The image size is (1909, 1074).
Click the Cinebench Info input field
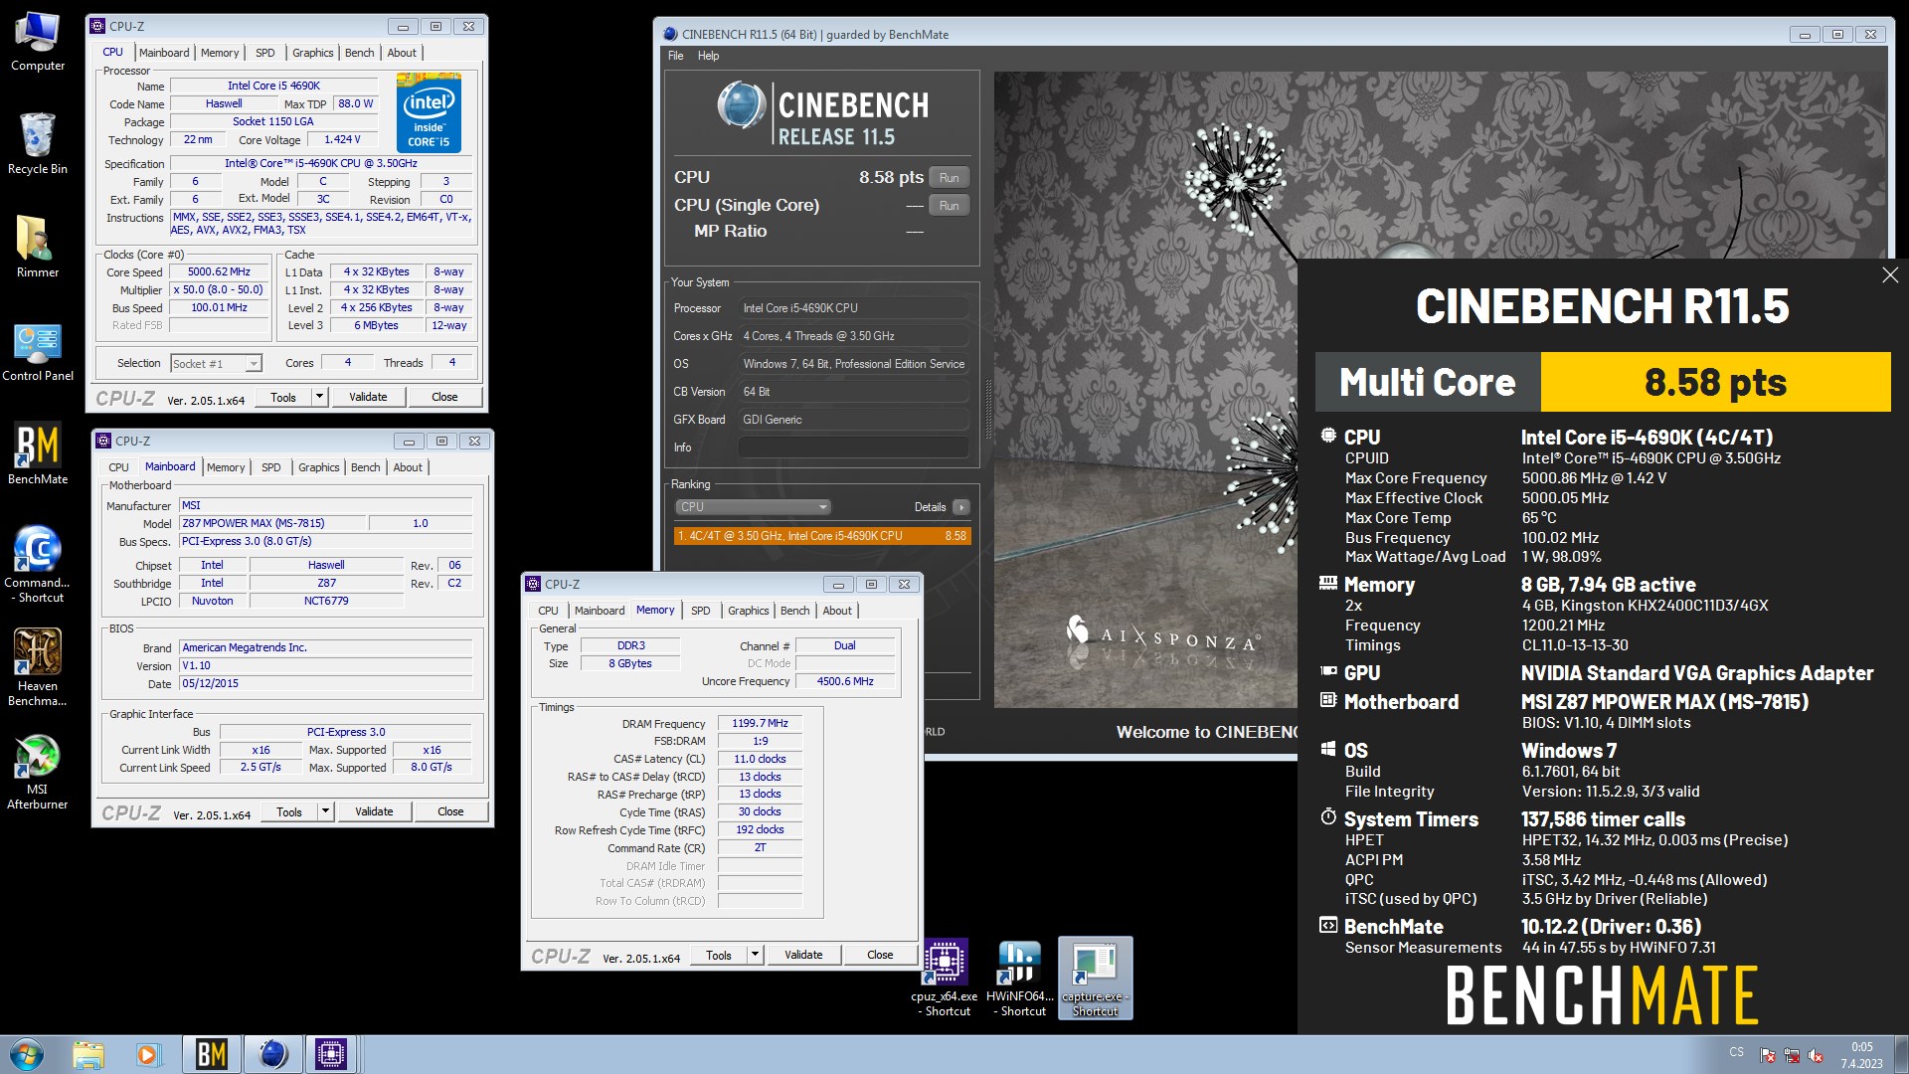[853, 447]
